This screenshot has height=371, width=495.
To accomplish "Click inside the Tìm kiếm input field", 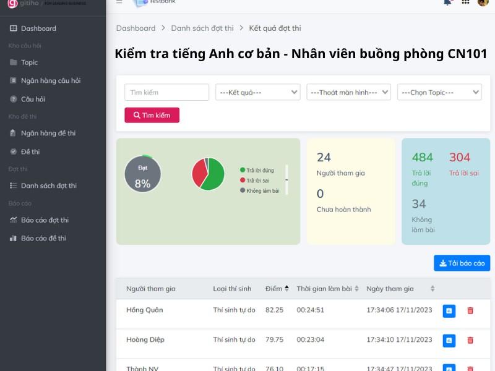I will 166,92.
